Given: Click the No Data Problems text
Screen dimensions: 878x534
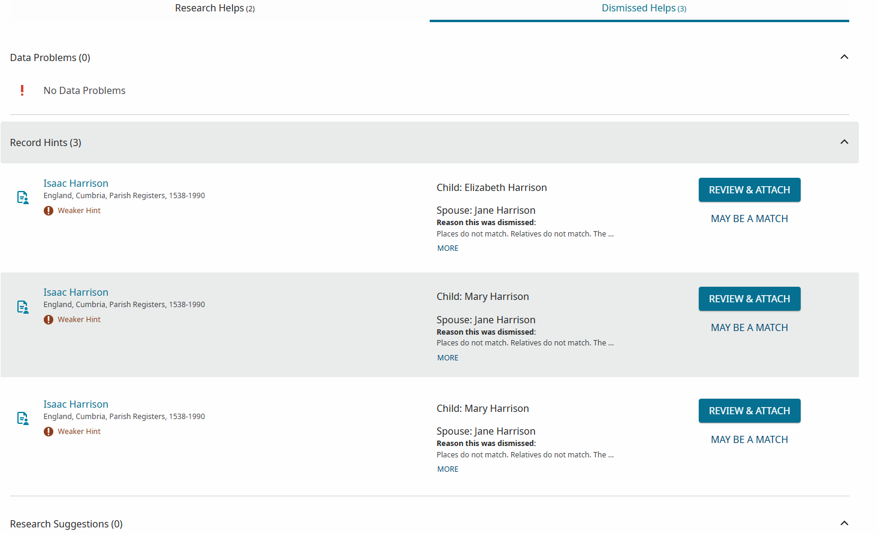Looking at the screenshot, I should 85,90.
